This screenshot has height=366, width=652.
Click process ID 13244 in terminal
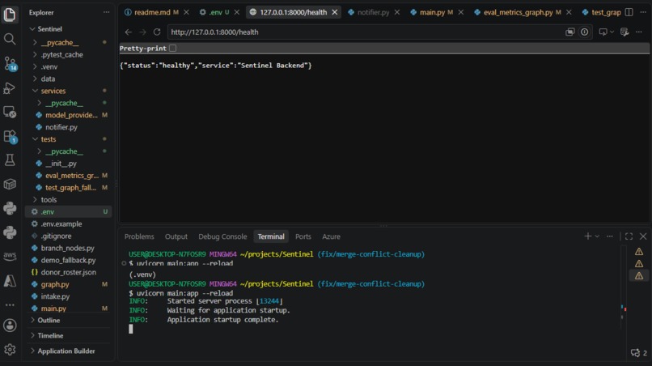tap(269, 301)
